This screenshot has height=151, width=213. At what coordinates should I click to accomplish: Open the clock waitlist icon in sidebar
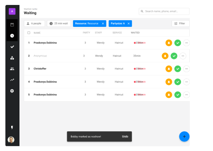tap(12, 36)
